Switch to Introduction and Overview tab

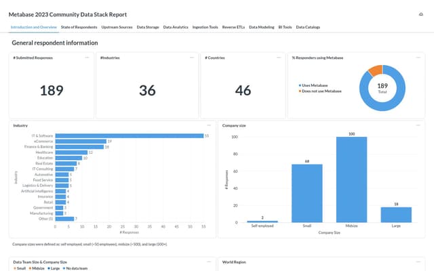pyautogui.click(x=33, y=27)
